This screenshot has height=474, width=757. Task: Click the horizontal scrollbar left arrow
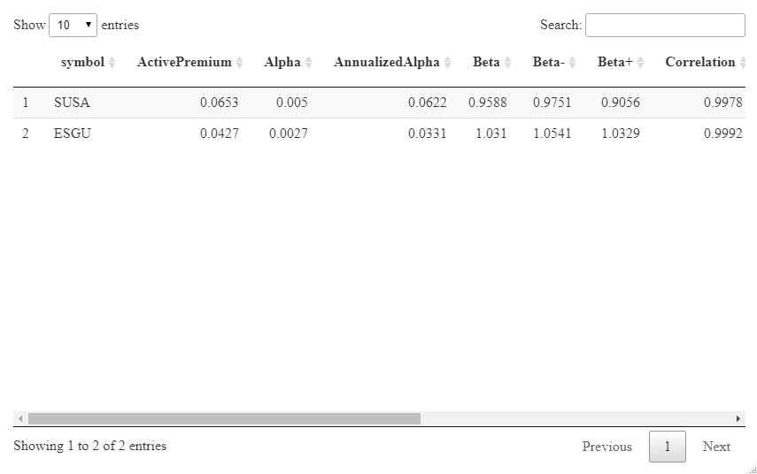(x=20, y=418)
